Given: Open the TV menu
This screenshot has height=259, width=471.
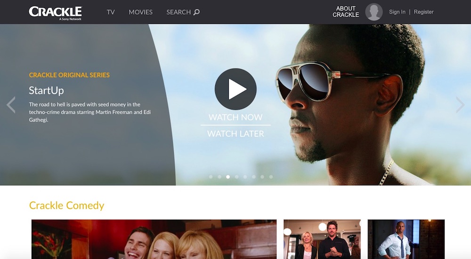Looking at the screenshot, I should click(111, 12).
